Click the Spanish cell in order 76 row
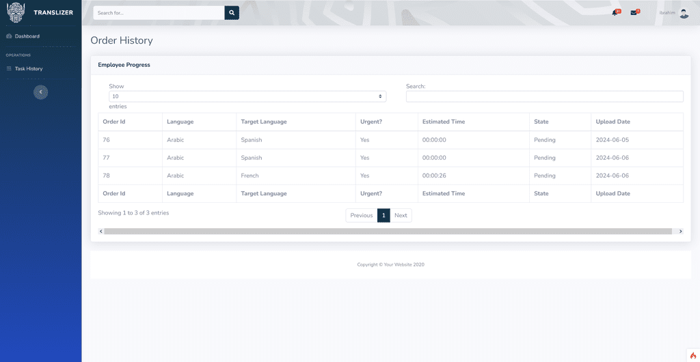The height and width of the screenshot is (362, 700). [x=295, y=140]
